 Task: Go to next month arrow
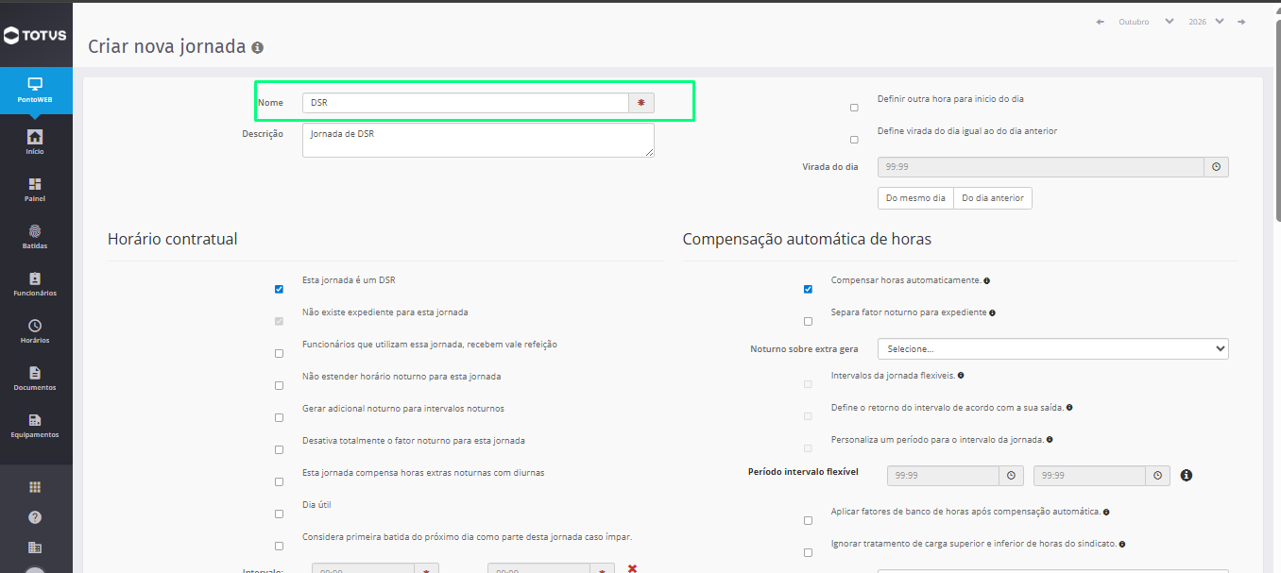pos(1241,22)
